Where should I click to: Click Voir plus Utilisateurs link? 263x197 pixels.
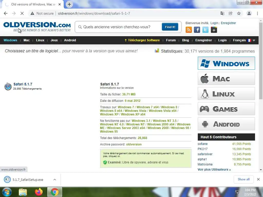tap(214, 170)
